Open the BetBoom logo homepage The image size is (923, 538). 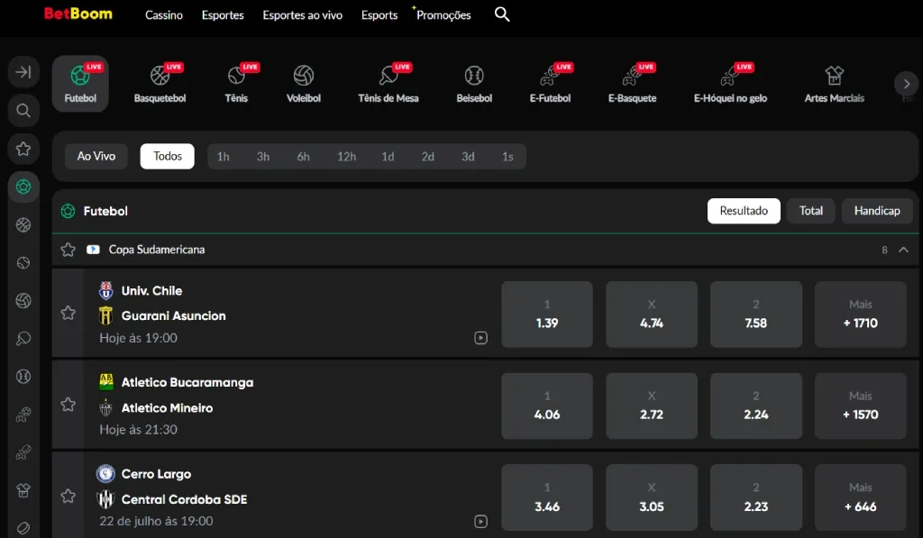coord(78,14)
